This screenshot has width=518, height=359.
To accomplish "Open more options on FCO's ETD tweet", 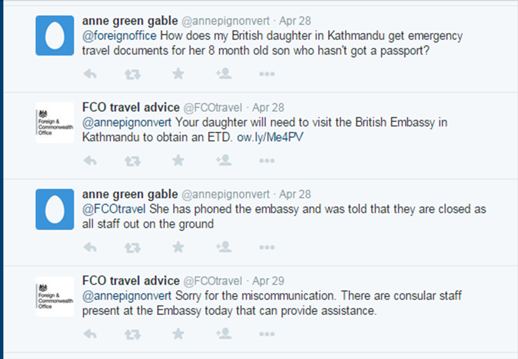I will pos(267,160).
